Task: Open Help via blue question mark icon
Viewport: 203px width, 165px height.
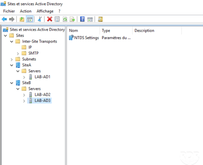Action: pos(82,19)
